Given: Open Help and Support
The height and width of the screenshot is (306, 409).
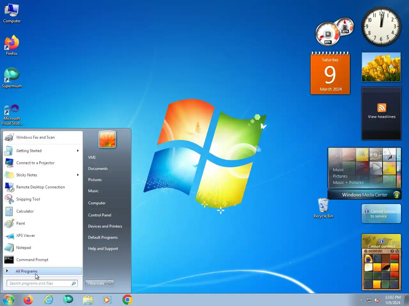Looking at the screenshot, I should (103, 249).
